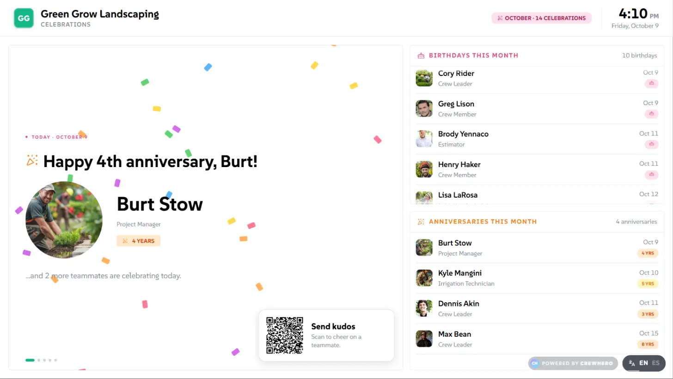Click Burt Stow's large profile photo
The image size is (673, 379).
pyautogui.click(x=64, y=220)
